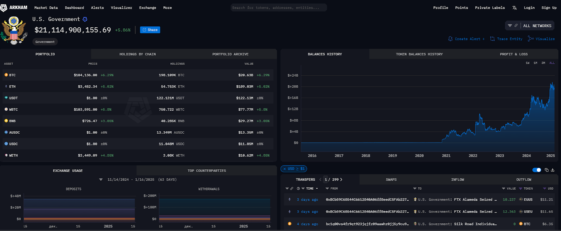Set the balances chart range to 3M

pos(543,63)
